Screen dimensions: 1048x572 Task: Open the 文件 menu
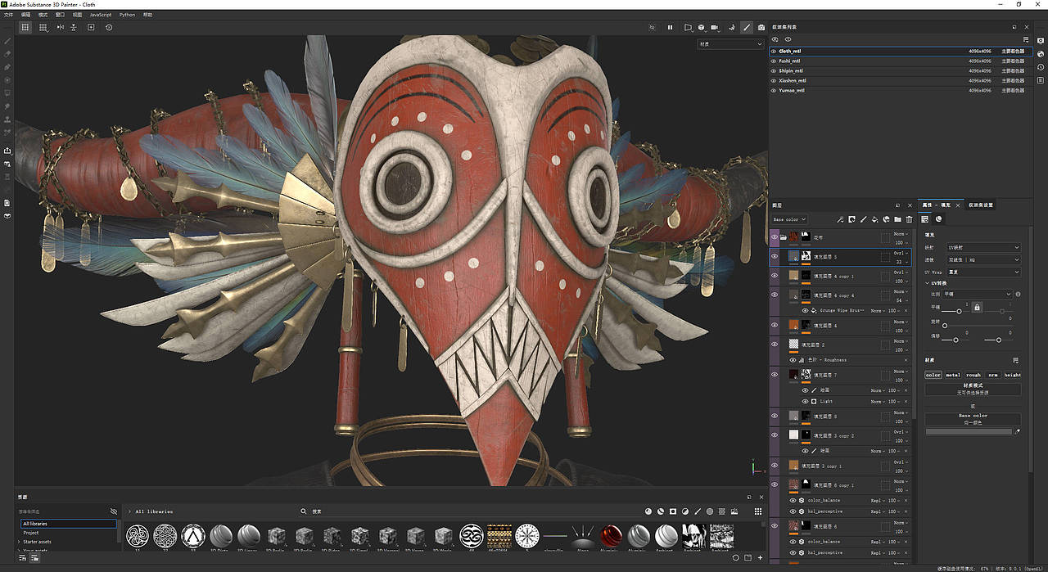tap(8, 15)
